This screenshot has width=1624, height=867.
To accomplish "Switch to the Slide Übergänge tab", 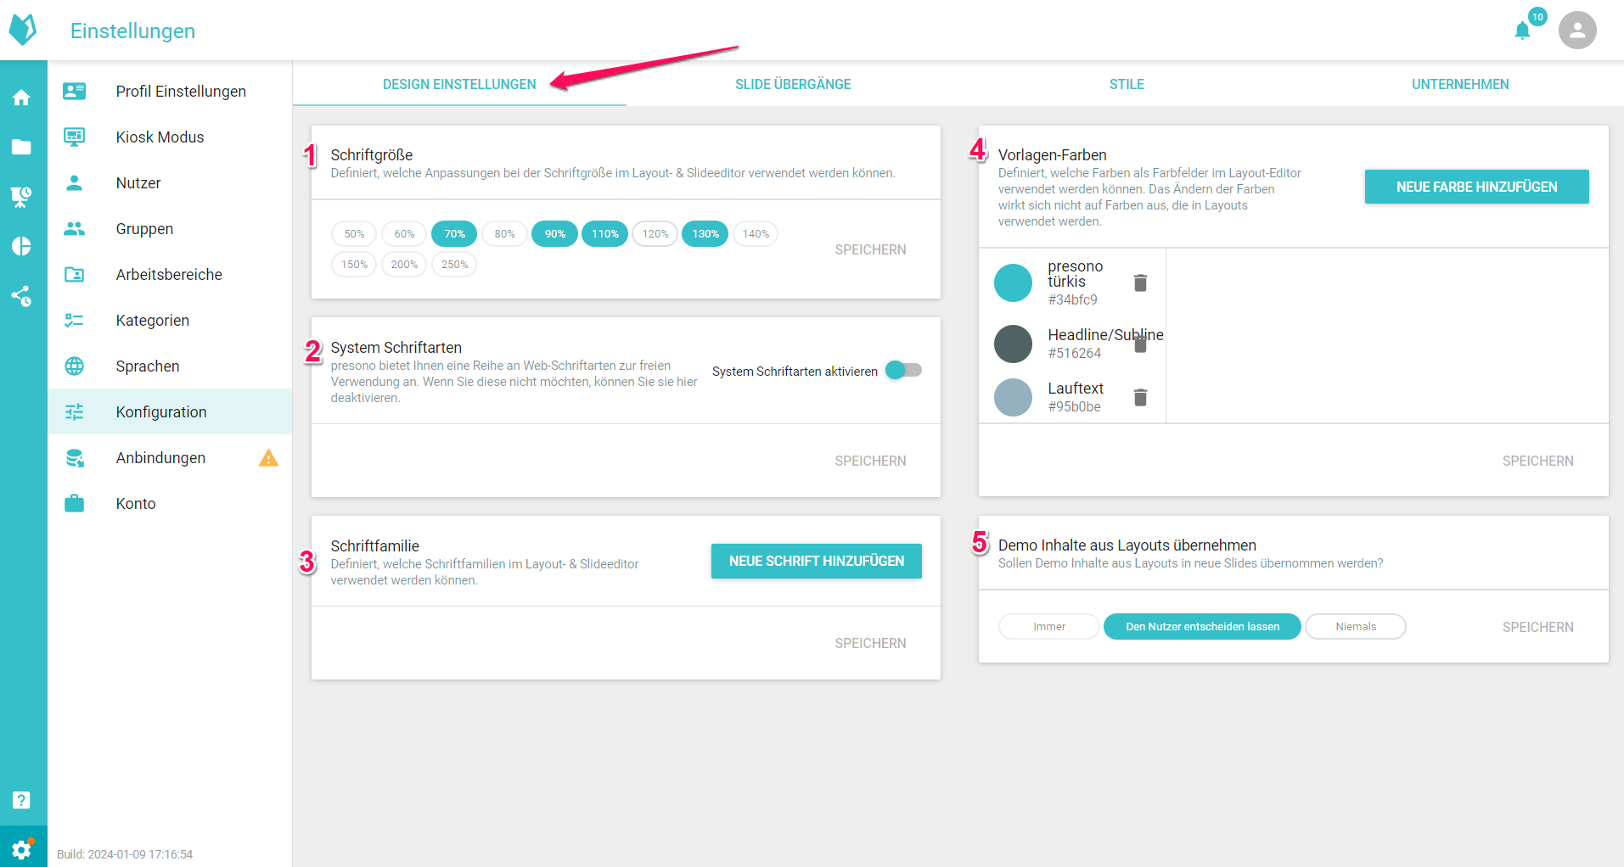I will coord(793,84).
